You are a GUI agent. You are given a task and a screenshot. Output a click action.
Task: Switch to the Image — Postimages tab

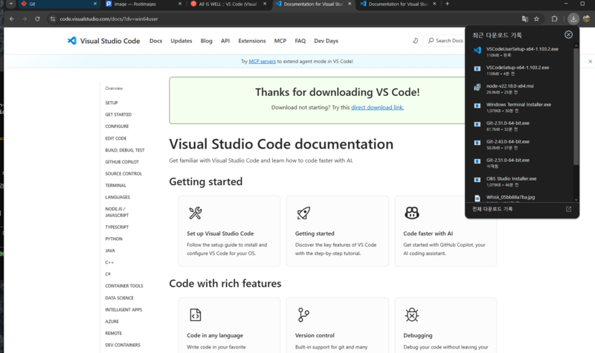point(144,4)
